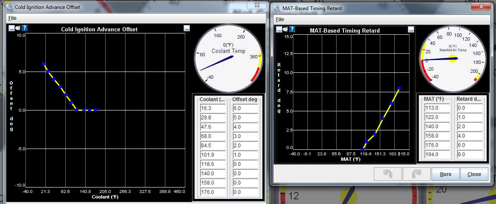
Task: Expand top-right options button in Cold Ignition graph
Action: [x=187, y=28]
